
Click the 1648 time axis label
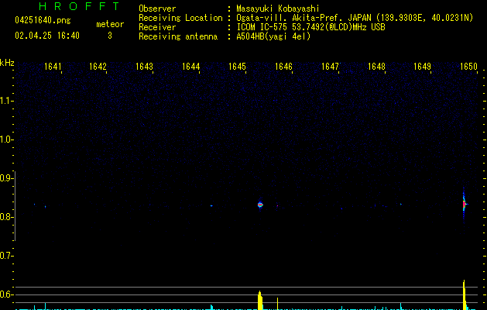[376, 67]
